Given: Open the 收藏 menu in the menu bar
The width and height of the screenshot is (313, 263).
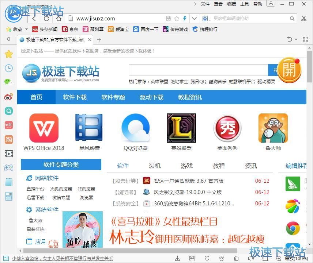Looking at the screenshot, I should 231,4.
